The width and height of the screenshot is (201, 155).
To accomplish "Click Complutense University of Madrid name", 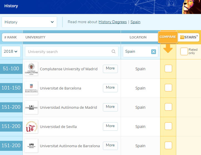I will pos(69,69).
